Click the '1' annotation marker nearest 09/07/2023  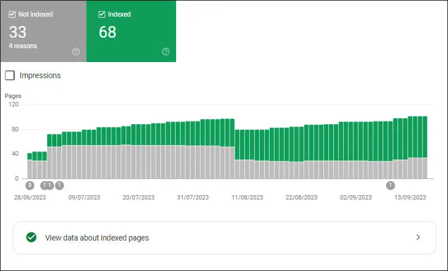59,185
